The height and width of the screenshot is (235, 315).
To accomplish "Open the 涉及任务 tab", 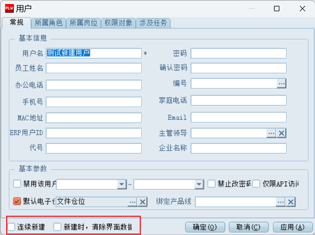I will point(153,23).
